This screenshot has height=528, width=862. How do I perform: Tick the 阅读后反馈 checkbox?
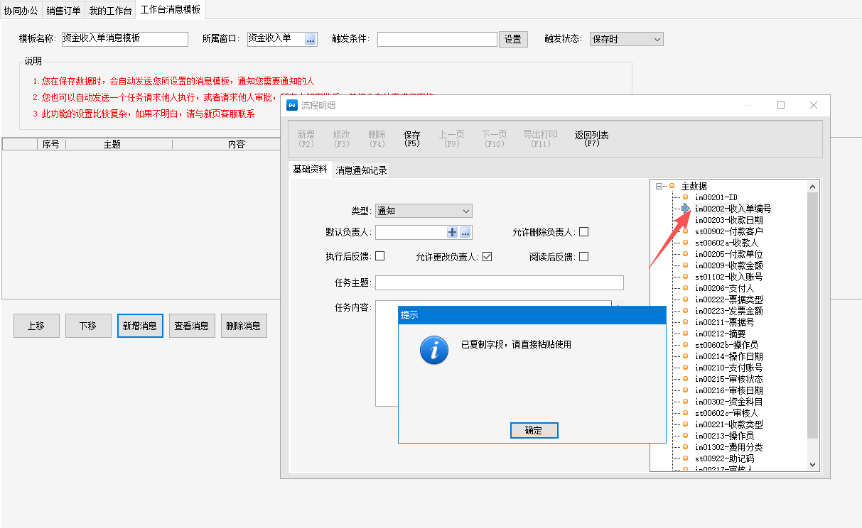coord(583,257)
